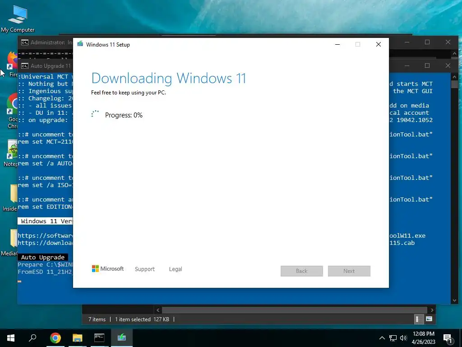
Task: Open taskbar Search magnifier
Action: tap(32, 338)
